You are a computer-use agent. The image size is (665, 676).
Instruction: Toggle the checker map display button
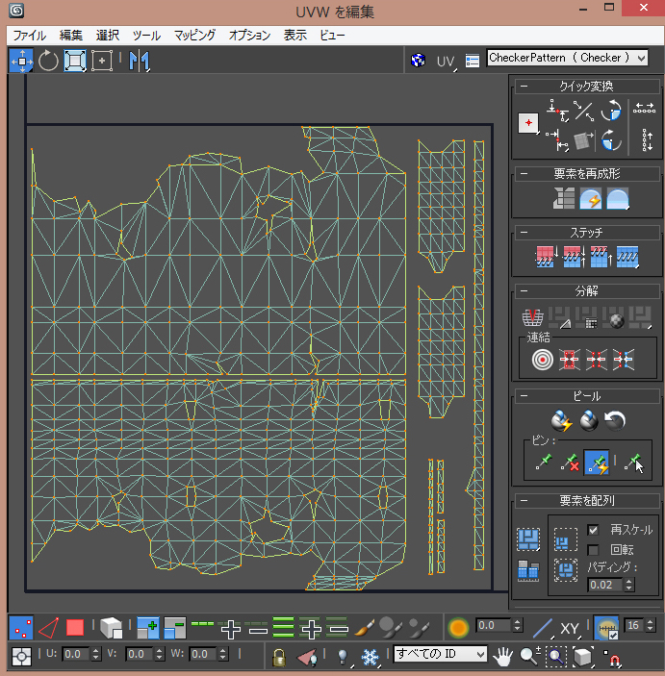419,60
